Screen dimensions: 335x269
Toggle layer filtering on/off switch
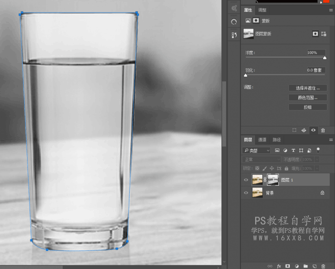pyautogui.click(x=318, y=150)
